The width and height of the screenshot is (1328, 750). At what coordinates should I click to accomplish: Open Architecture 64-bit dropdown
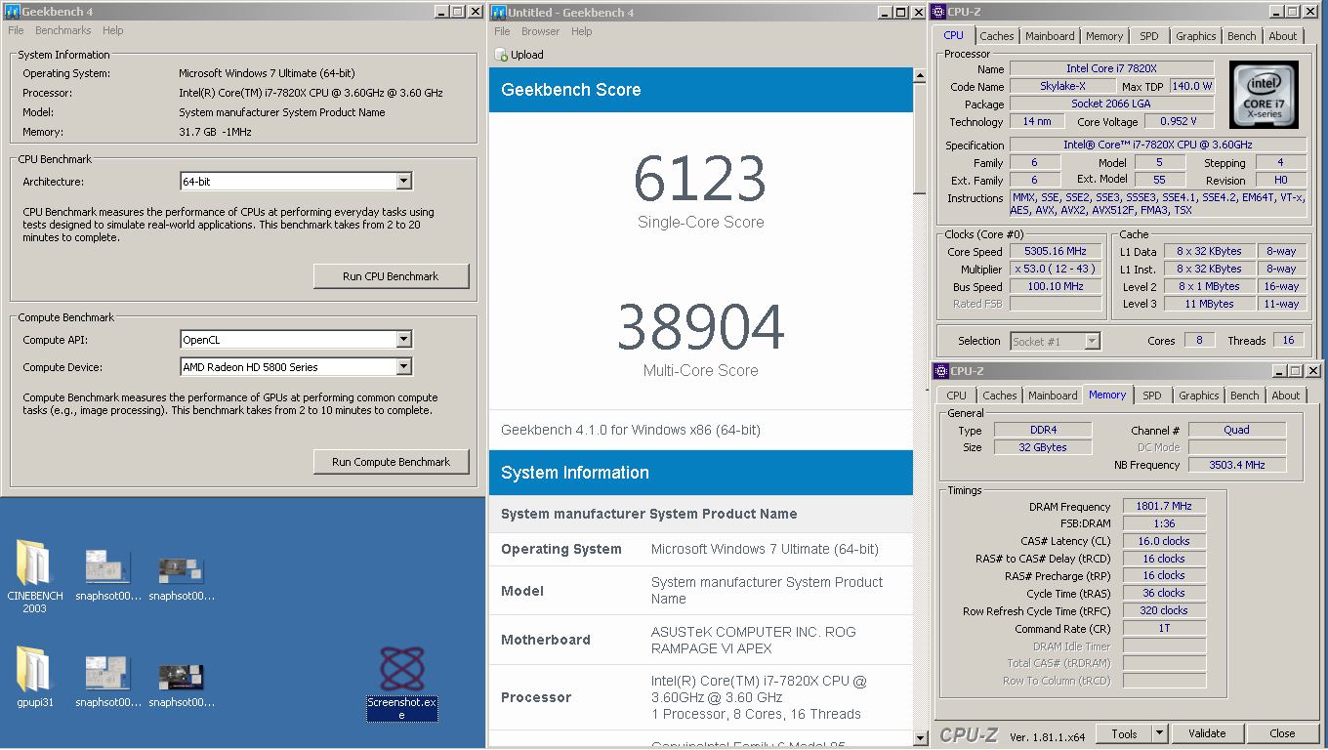[x=403, y=182]
